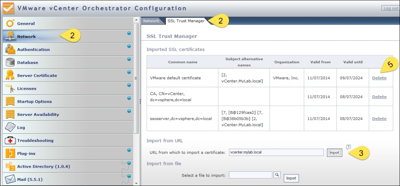Click the Active Directory plug-in icon
Screen dimensions: 400x186
10,166
